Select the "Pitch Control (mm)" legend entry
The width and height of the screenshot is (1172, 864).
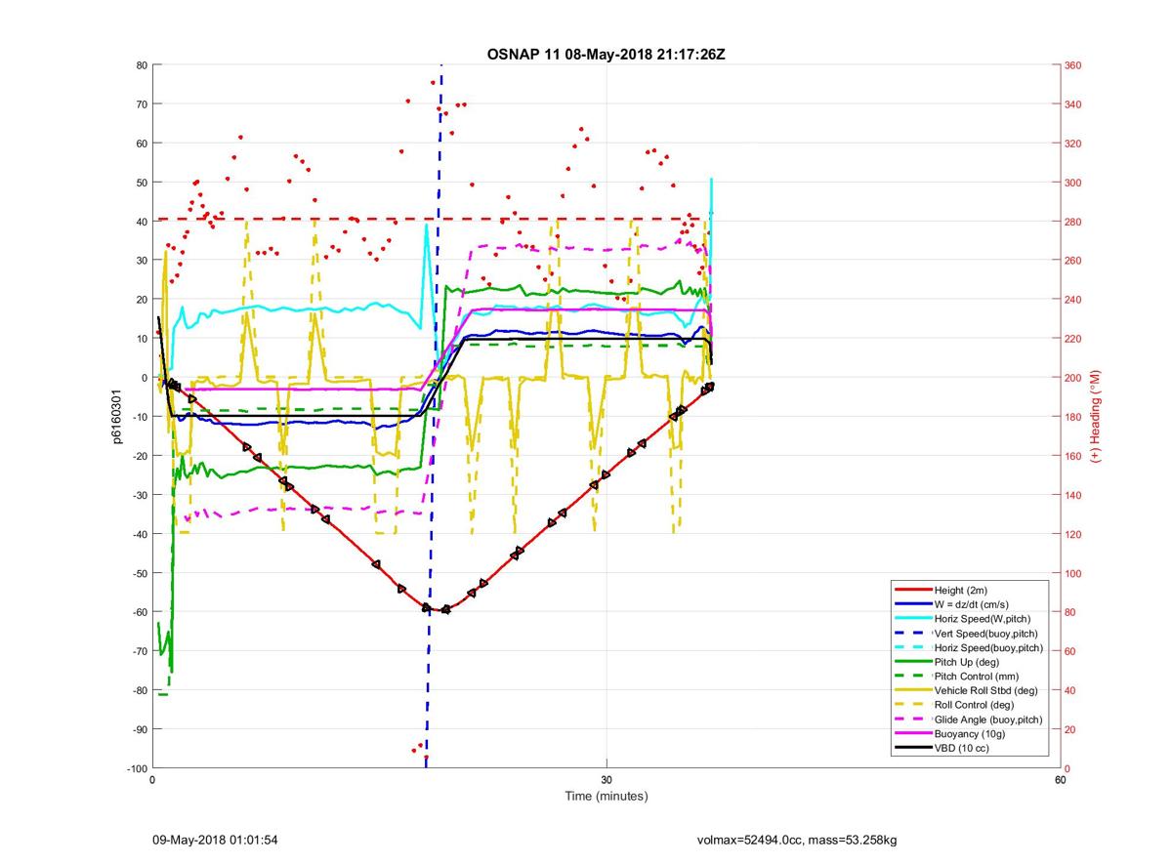pyautogui.click(x=977, y=677)
